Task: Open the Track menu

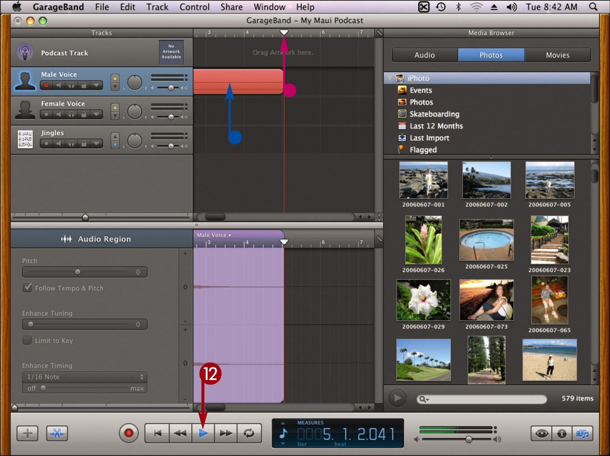Action: point(157,7)
